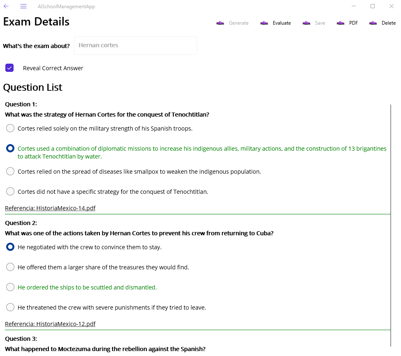Click the icon beside Evaluate
The height and width of the screenshot is (356, 401).
tap(264, 23)
